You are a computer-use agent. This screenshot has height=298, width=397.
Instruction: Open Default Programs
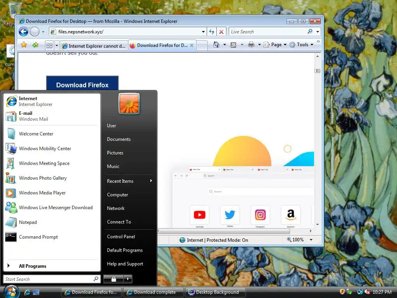point(129,250)
